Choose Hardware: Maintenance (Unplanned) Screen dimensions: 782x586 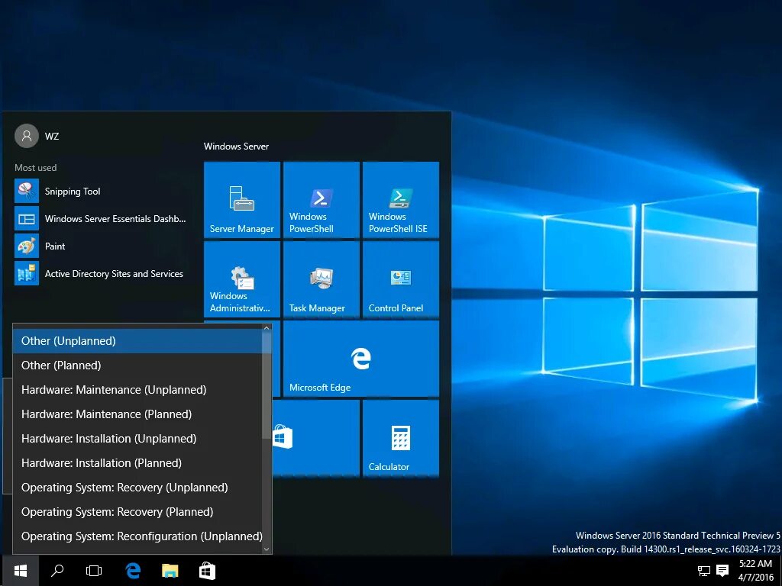point(137,390)
